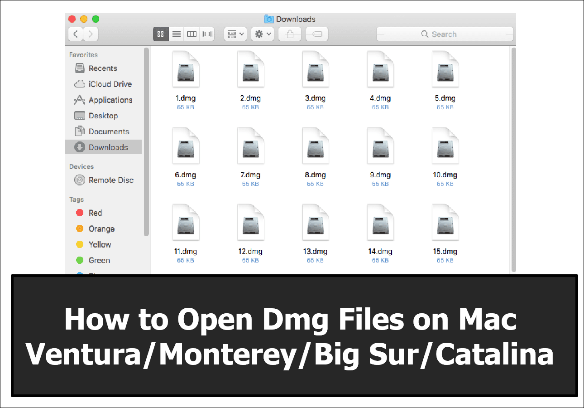
Task: Select the 15.dmg file icon
Action: click(x=445, y=223)
